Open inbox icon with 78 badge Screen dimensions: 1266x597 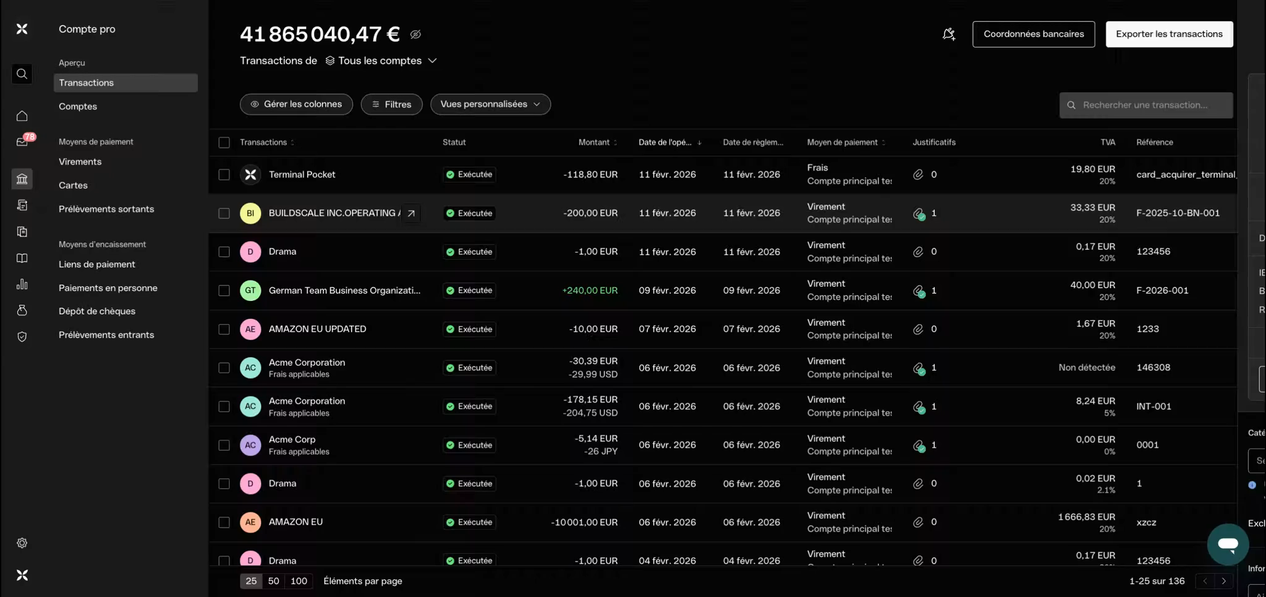[22, 142]
